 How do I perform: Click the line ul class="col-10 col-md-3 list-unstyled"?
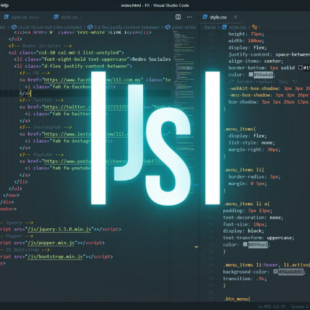[66, 53]
